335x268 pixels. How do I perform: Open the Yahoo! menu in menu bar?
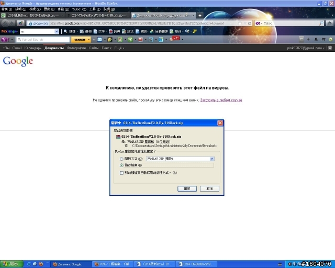click(x=79, y=9)
